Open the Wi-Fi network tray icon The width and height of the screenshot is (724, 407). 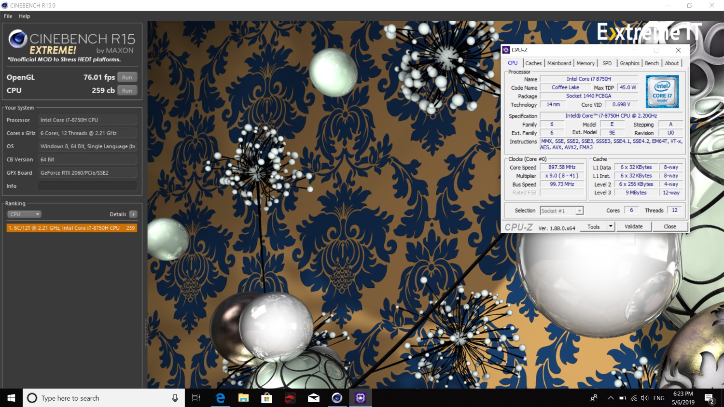[x=634, y=398]
